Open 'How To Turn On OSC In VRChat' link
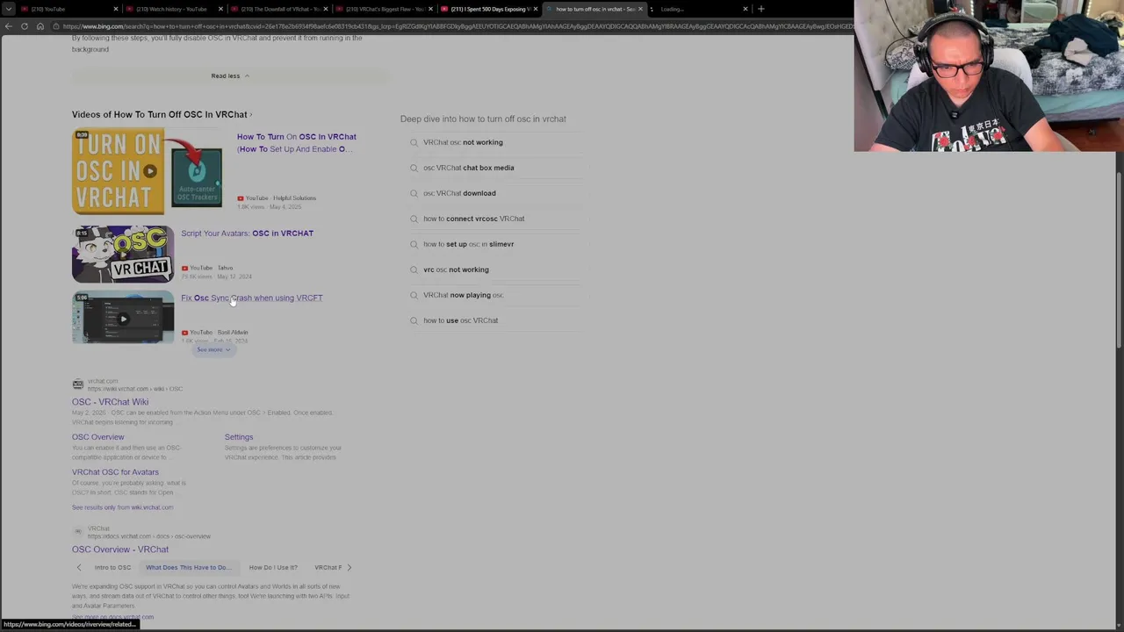Screen dimensions: 1124x632 point(297,142)
